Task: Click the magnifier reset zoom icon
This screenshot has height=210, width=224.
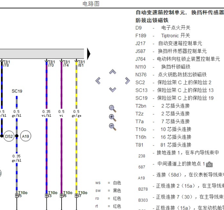Action: tap(113, 109)
